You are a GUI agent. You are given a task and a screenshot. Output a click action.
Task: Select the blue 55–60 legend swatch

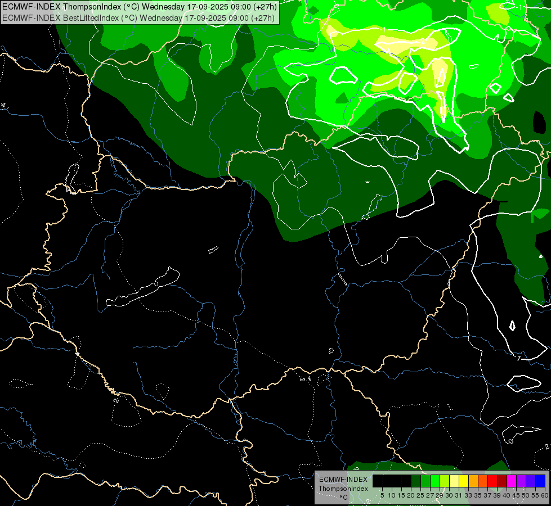[x=540, y=481]
